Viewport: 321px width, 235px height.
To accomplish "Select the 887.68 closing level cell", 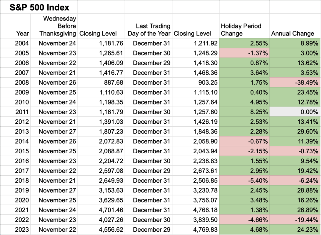I will point(102,83).
